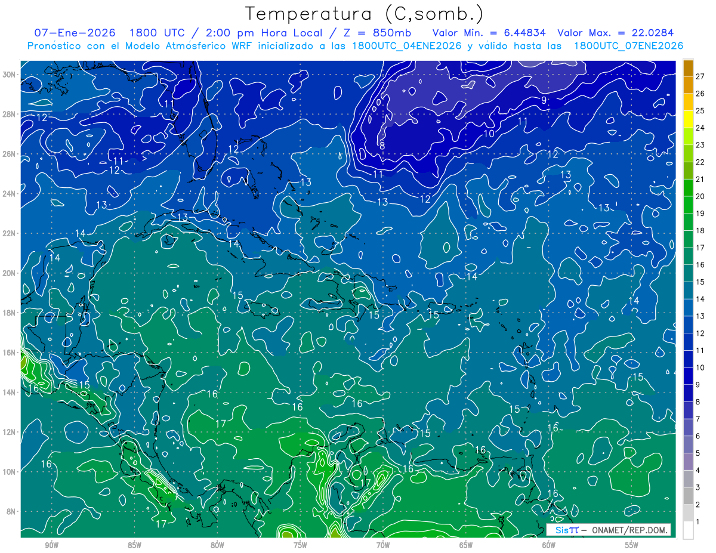Click the number 25 on the color scale
Screen dimensions: 716x553
[x=700, y=110]
